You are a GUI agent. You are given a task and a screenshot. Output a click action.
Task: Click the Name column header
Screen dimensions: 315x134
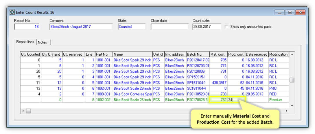click(x=132, y=54)
